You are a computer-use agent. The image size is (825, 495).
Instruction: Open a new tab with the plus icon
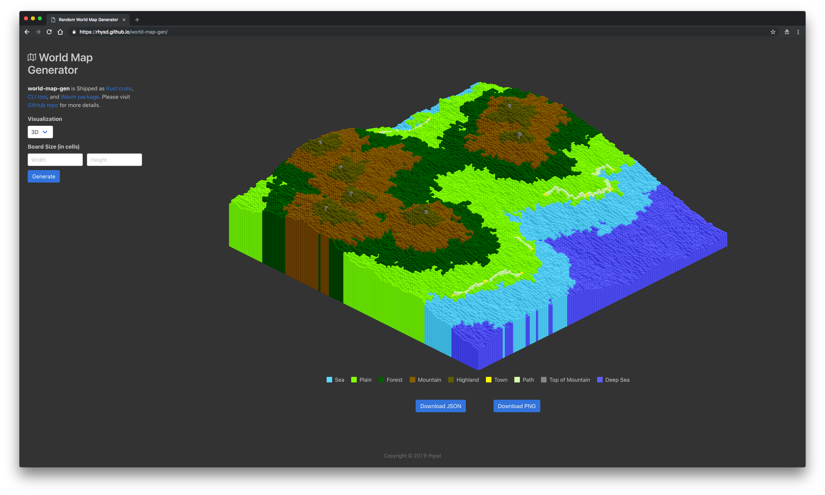click(137, 20)
